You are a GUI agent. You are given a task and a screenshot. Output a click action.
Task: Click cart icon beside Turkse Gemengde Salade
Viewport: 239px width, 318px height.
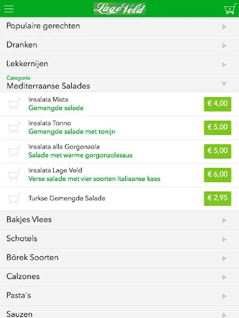[x=15, y=199]
